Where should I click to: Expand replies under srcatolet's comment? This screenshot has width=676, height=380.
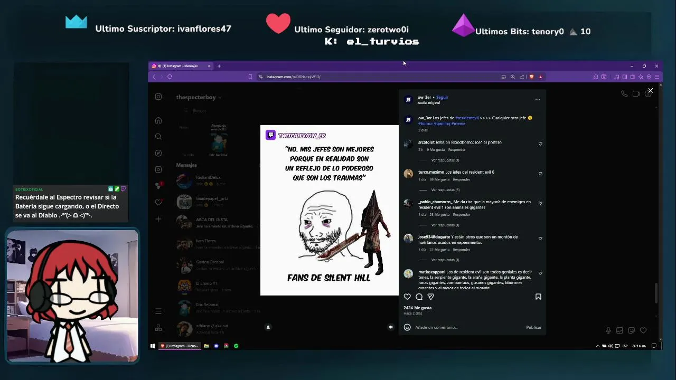point(445,160)
